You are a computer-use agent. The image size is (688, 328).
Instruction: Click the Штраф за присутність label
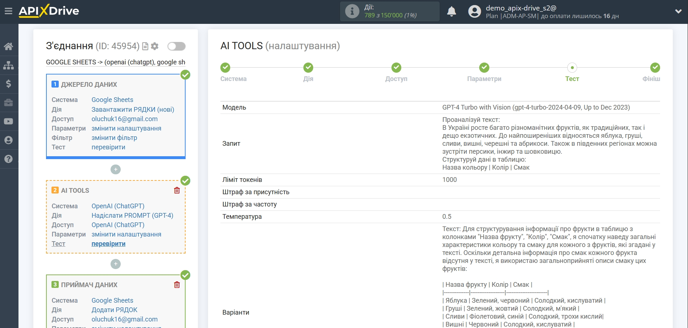(x=256, y=192)
